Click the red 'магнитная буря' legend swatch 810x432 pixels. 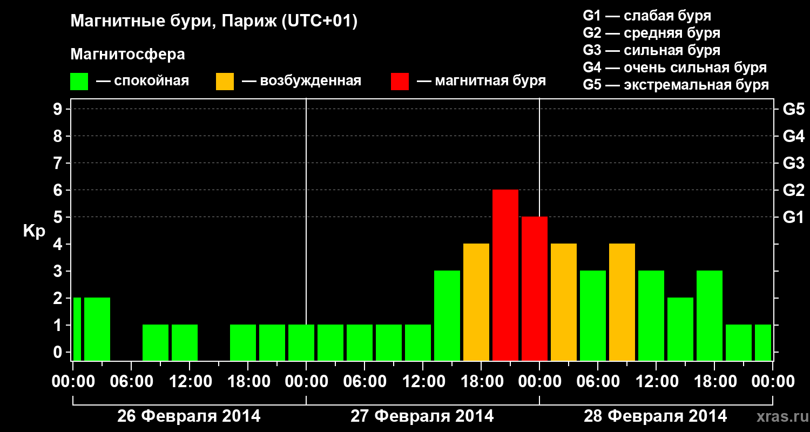400,82
